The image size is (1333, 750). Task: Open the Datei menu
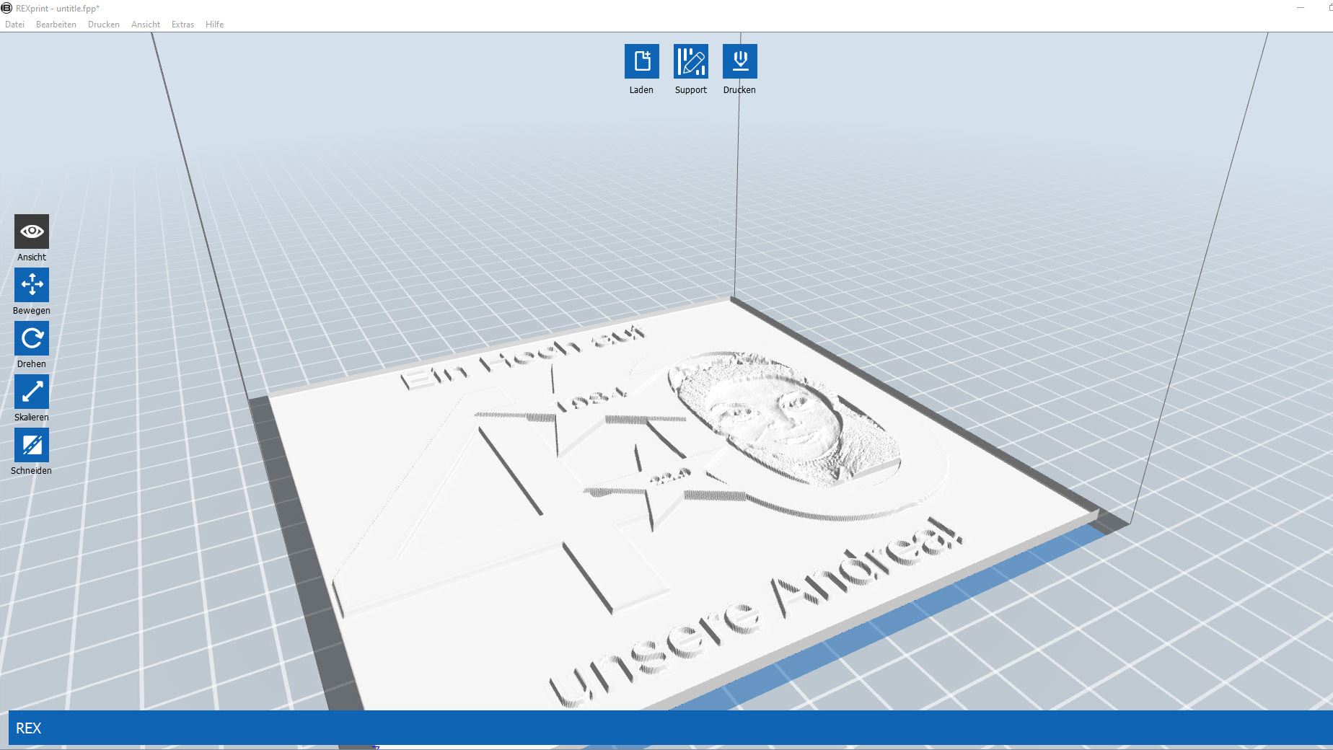[14, 25]
